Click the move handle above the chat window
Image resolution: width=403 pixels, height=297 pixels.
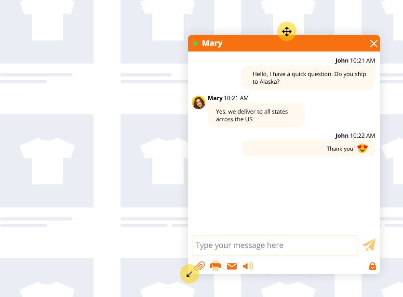[287, 31]
